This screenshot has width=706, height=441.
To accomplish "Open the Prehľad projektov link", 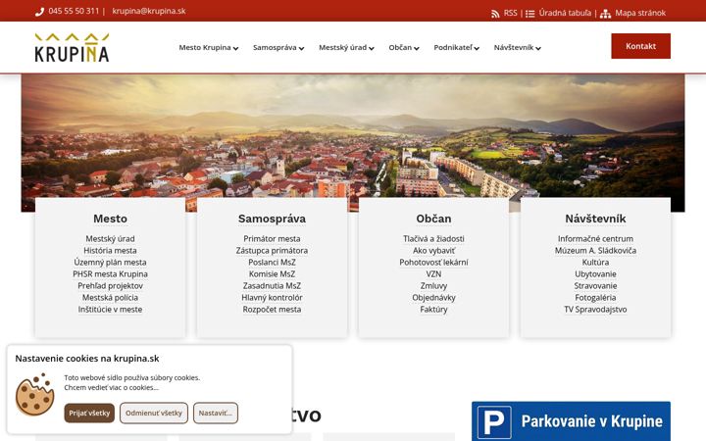I will [110, 286].
